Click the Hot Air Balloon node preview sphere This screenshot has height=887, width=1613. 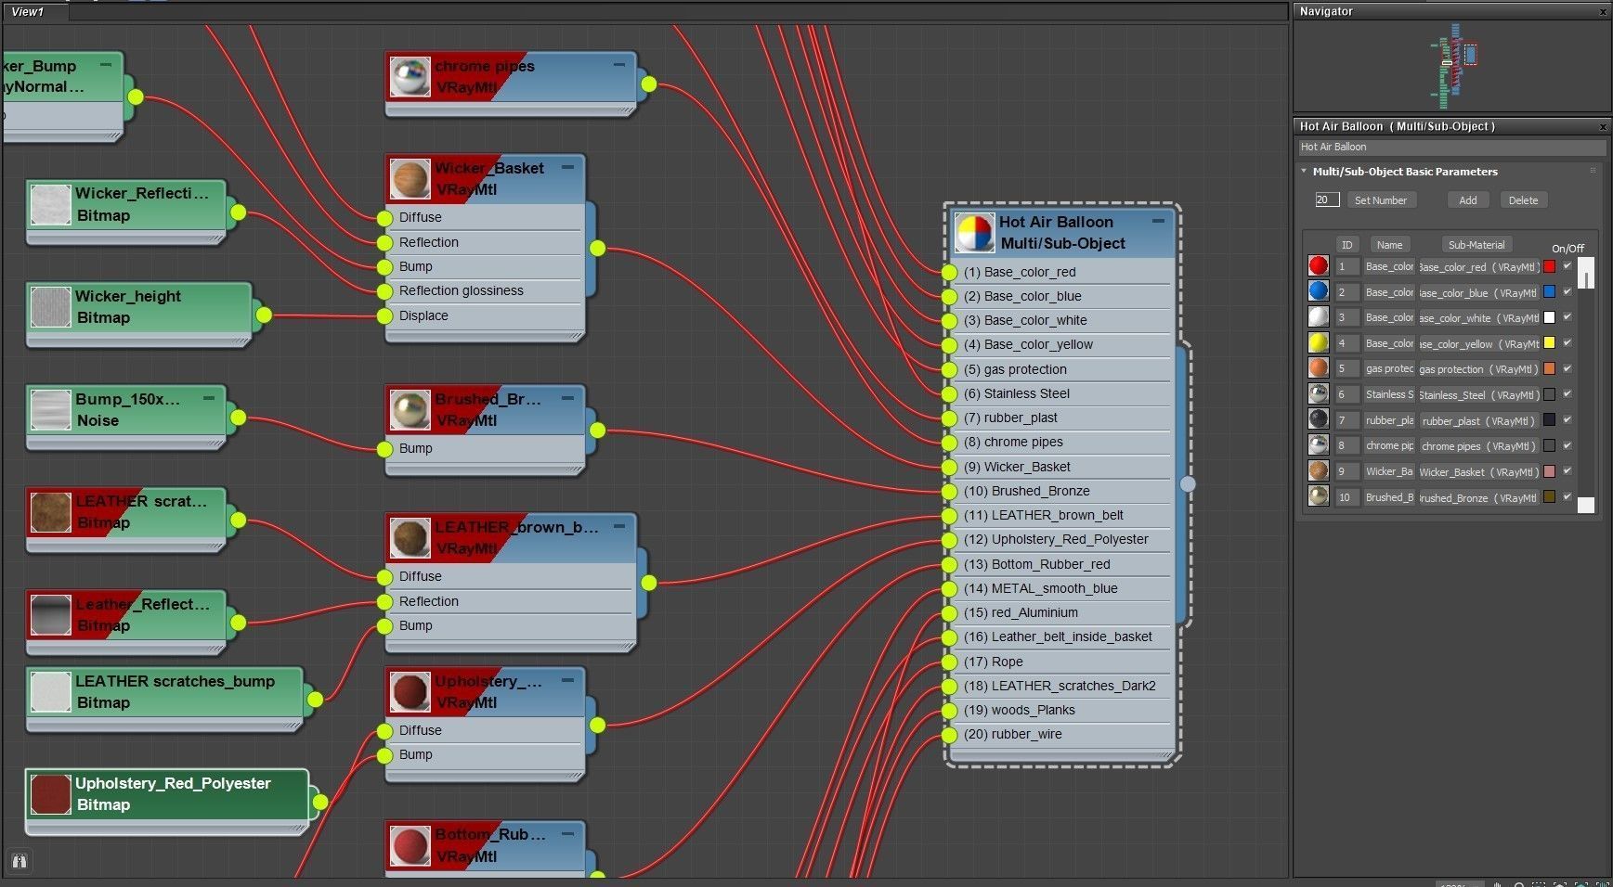[x=975, y=233]
